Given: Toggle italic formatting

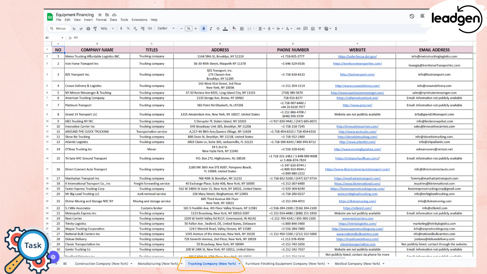Looking at the screenshot, I should (211, 29).
